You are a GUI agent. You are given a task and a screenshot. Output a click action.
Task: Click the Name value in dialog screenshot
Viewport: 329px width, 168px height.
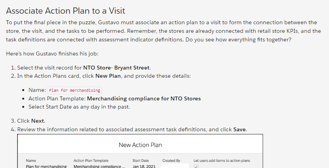click(x=46, y=166)
